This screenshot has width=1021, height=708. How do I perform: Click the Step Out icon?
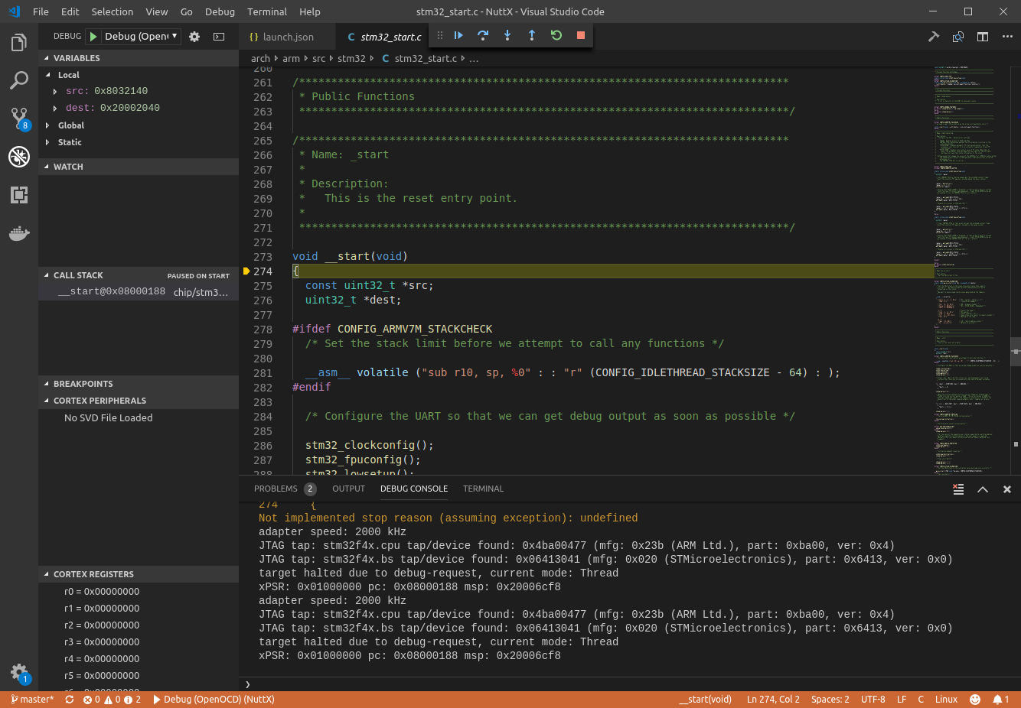[x=531, y=35]
